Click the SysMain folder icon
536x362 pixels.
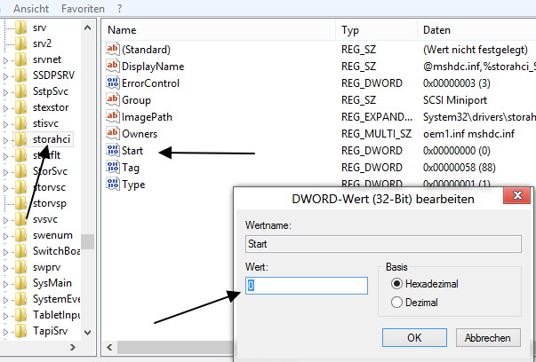(x=20, y=283)
